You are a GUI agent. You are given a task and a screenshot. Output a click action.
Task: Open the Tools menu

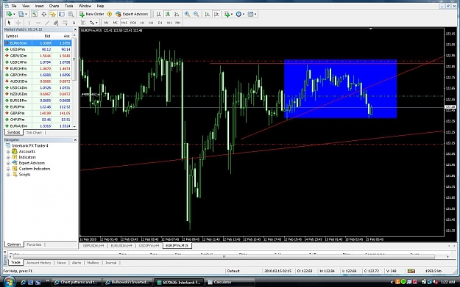coord(69,6)
